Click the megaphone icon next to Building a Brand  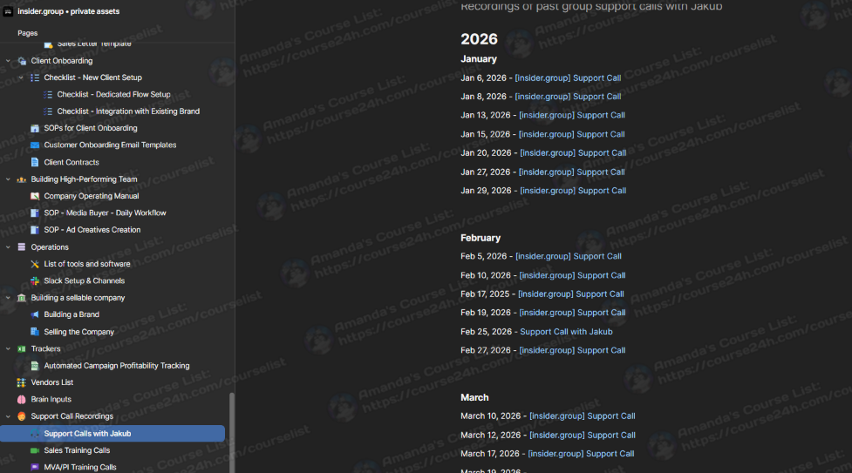point(35,315)
